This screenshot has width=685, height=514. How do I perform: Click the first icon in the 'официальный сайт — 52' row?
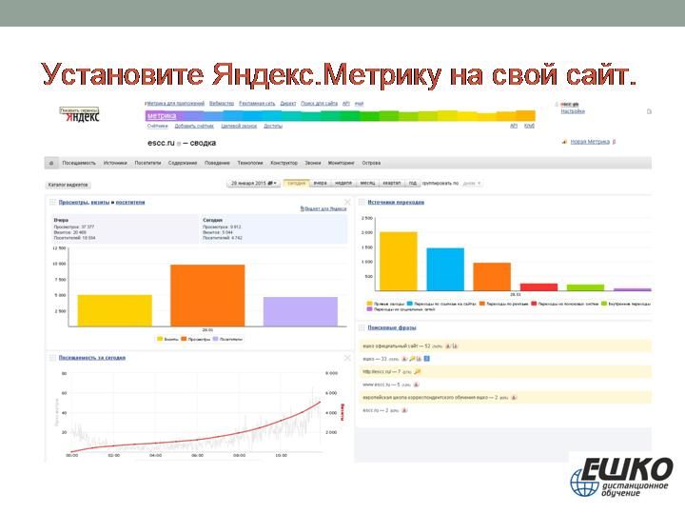point(448,346)
